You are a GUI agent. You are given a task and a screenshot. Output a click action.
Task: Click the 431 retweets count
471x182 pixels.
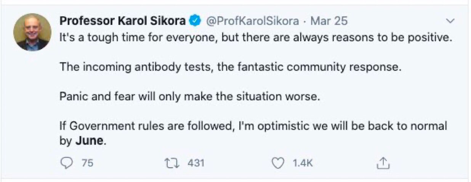click(x=196, y=163)
